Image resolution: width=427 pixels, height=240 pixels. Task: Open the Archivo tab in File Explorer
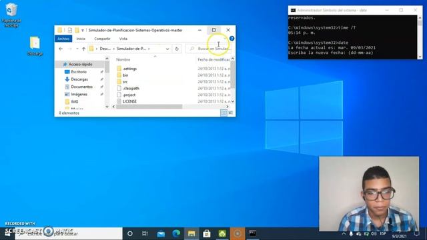tap(63, 39)
